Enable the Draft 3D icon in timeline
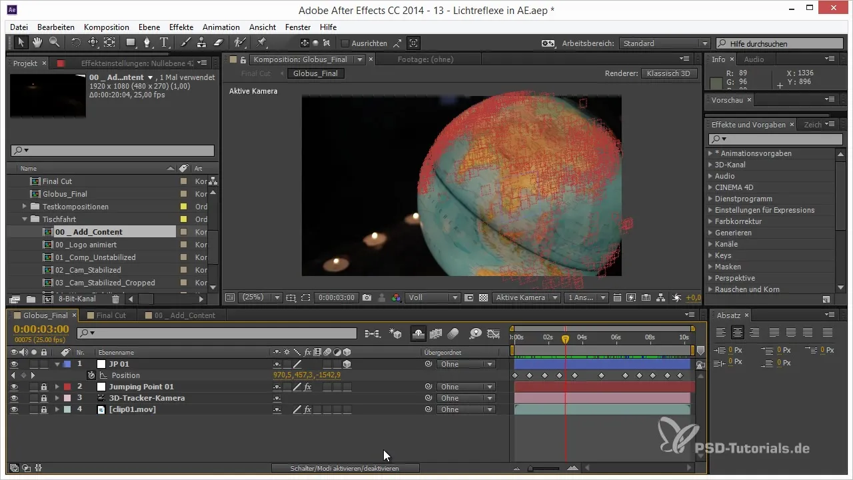This screenshot has height=480, width=853. (x=396, y=333)
